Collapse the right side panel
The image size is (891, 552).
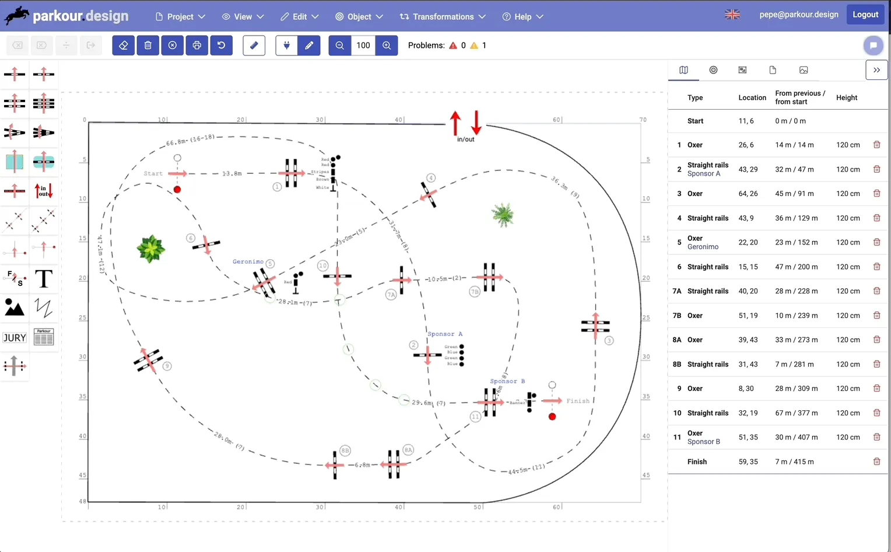coord(876,70)
